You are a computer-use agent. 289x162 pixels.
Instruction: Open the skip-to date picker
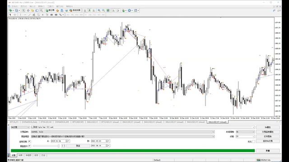point(100,145)
